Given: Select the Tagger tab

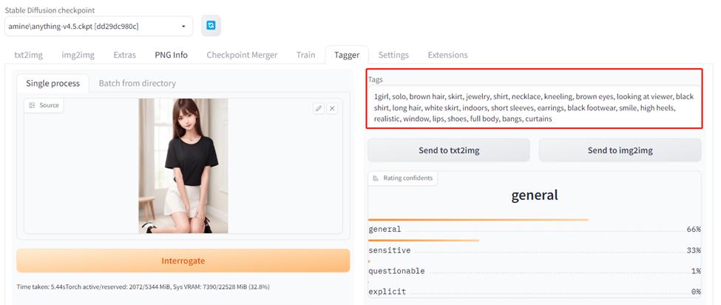Looking at the screenshot, I should (347, 55).
